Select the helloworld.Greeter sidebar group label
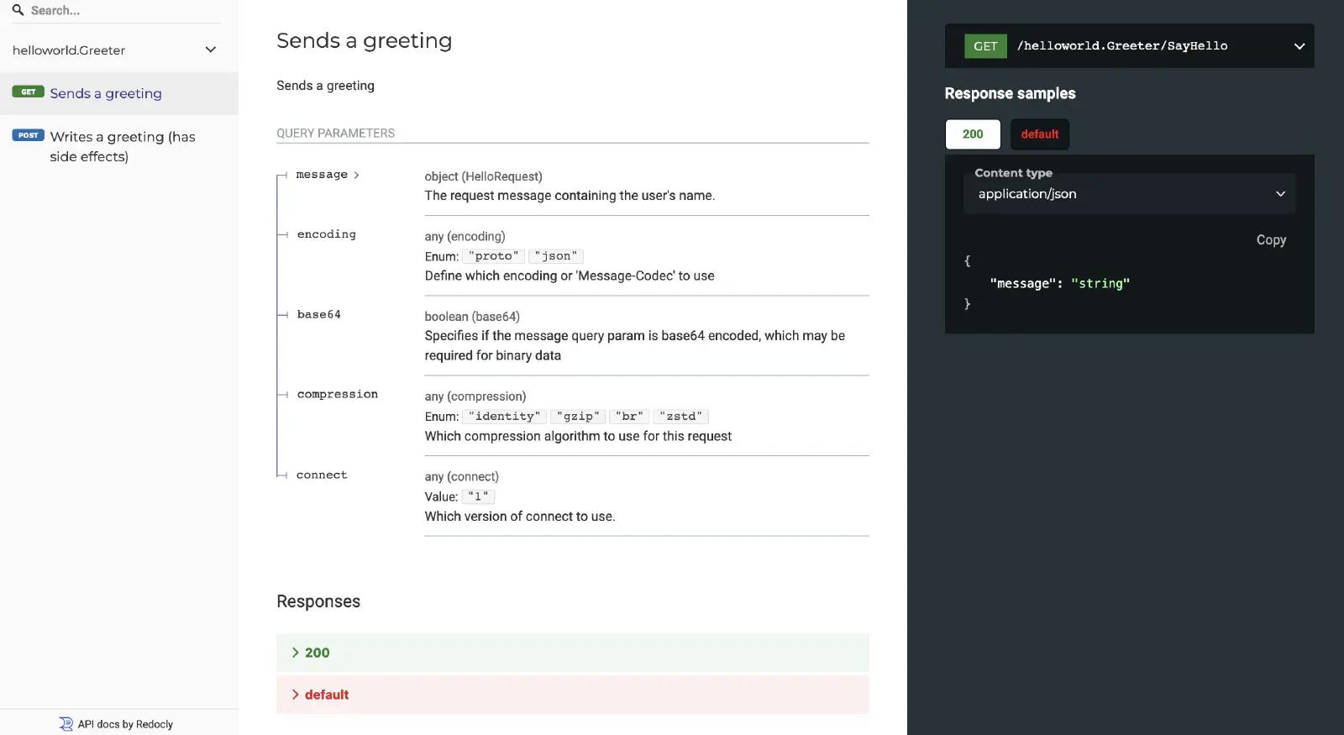The image size is (1344, 735). click(x=69, y=50)
